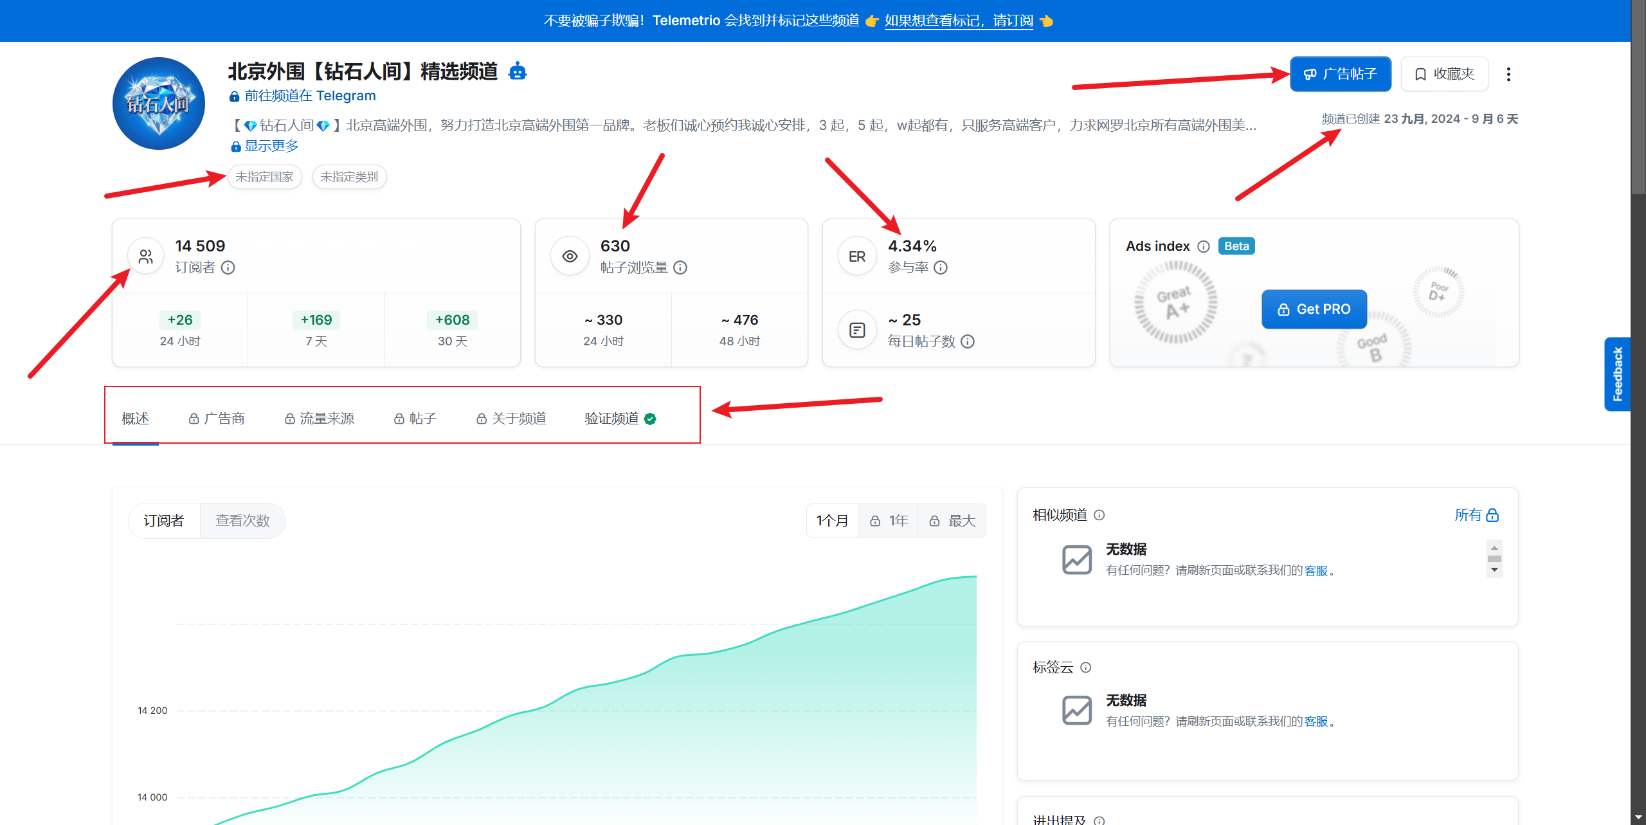Select the 1个月 time range
The width and height of the screenshot is (1646, 825).
pyautogui.click(x=833, y=521)
